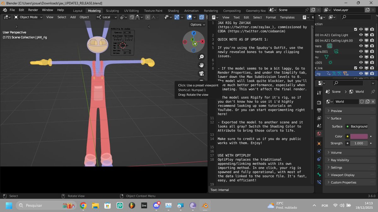This screenshot has width=378, height=212.
Task: Open the File menu
Action: [12, 10]
